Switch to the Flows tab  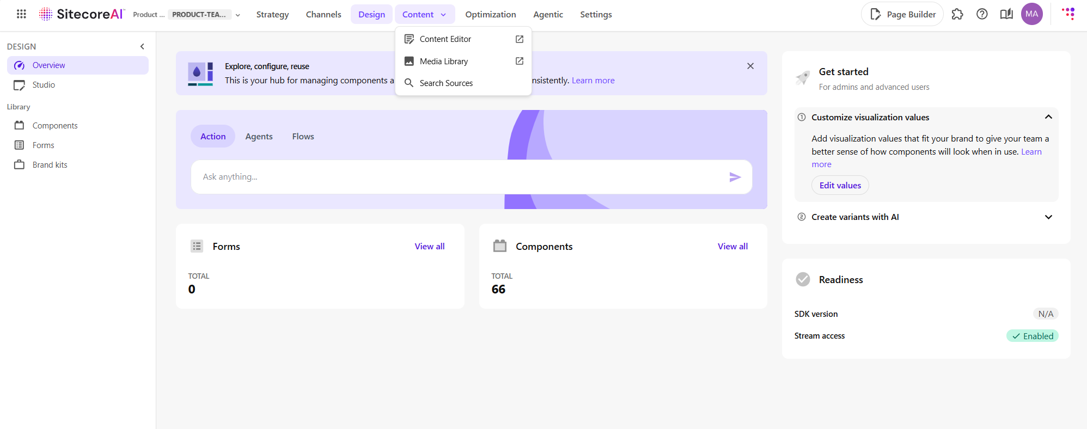click(x=303, y=137)
